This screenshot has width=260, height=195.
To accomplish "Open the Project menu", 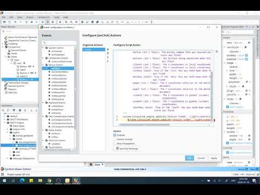I will point(30,17).
